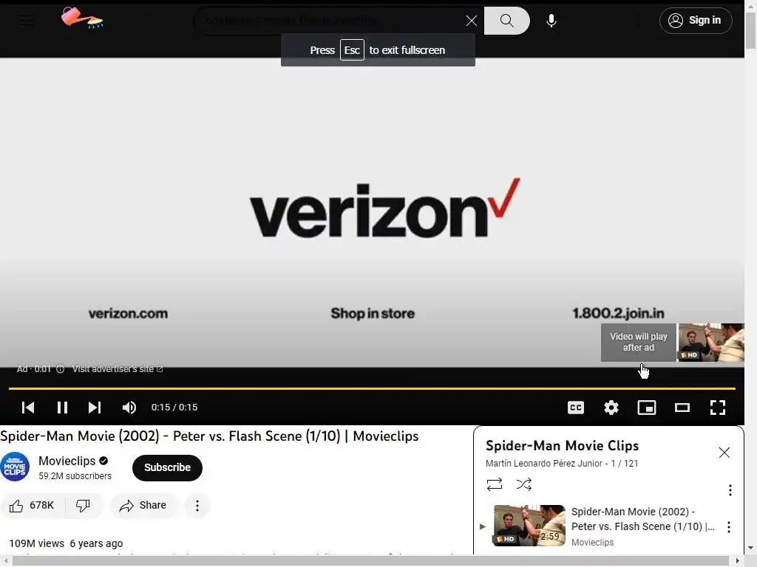Open Spider-Man Movie Clips playlist title
757x567 pixels.
562,445
